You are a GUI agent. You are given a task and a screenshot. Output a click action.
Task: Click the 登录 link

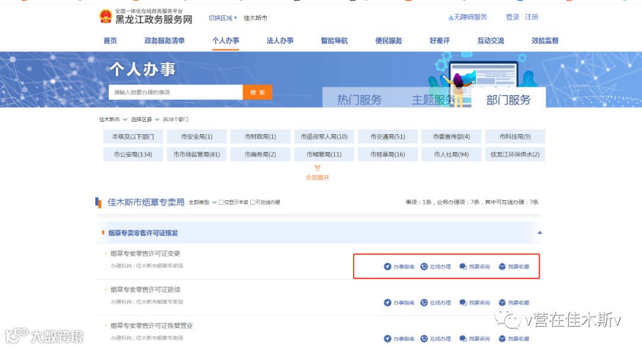pos(512,17)
